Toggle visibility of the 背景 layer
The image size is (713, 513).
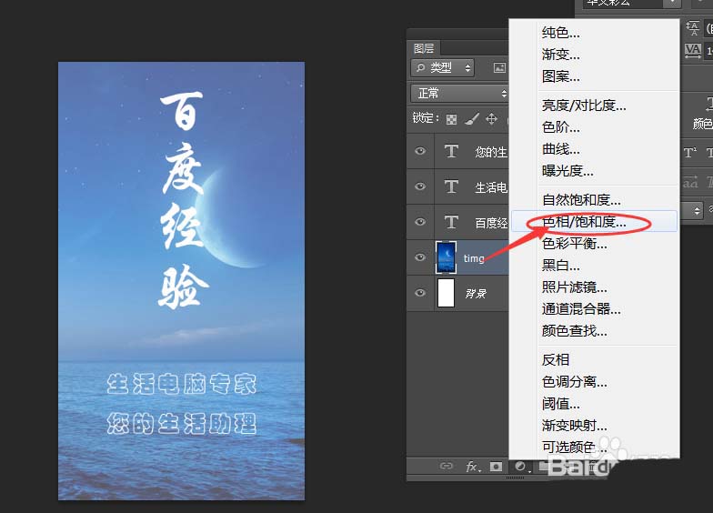pos(420,293)
